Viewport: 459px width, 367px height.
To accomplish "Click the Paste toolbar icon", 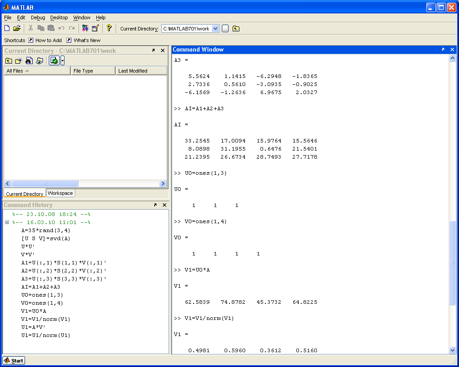I will tap(51, 28).
